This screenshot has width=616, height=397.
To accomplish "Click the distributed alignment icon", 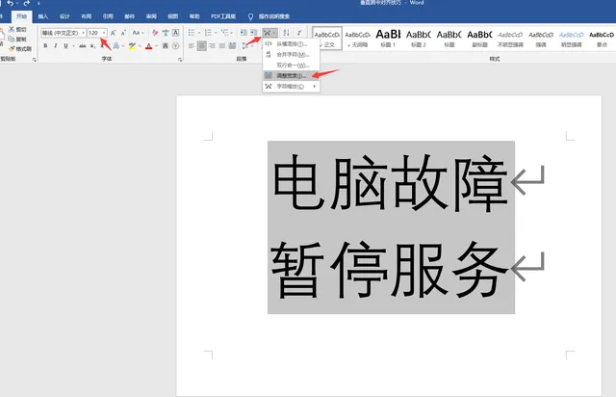I will click(233, 46).
